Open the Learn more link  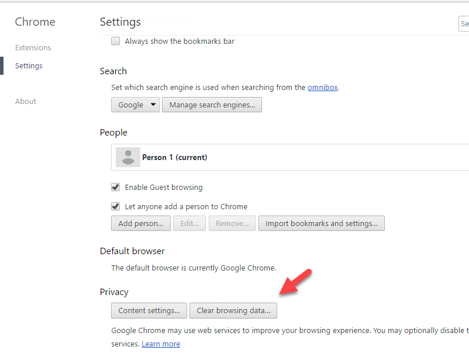(161, 344)
